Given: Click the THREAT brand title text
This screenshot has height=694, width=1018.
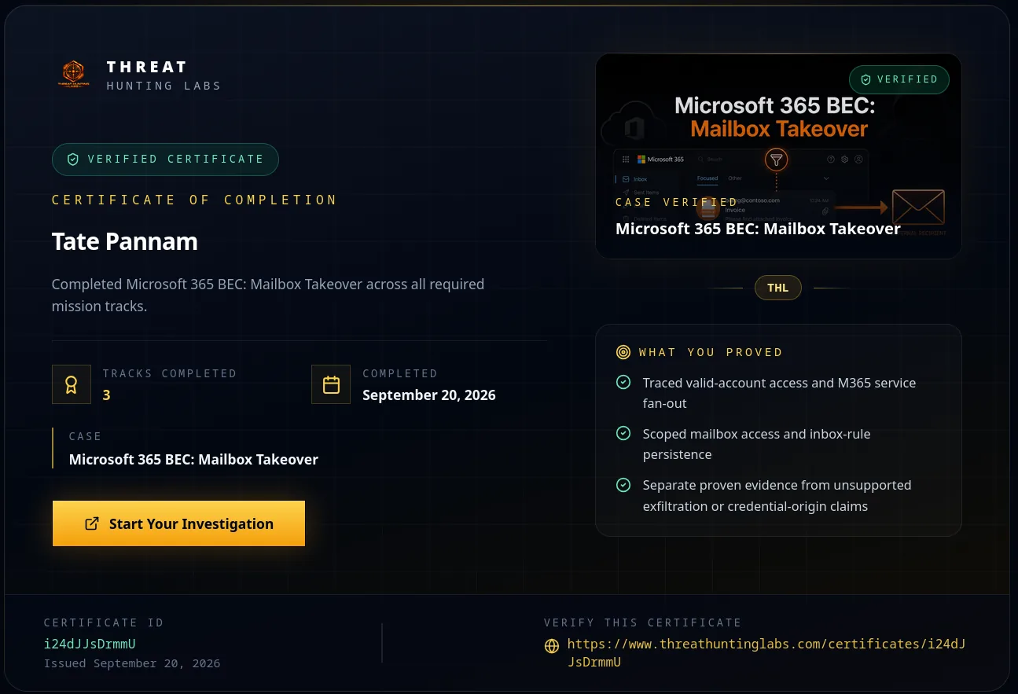Looking at the screenshot, I should tap(147, 67).
